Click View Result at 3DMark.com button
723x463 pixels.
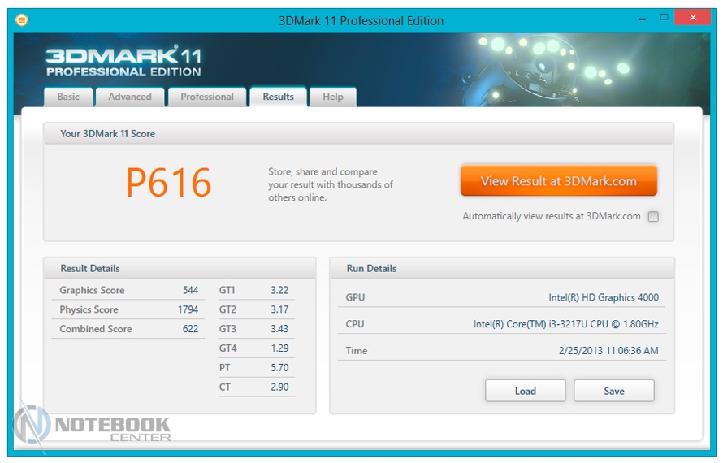[x=558, y=181]
